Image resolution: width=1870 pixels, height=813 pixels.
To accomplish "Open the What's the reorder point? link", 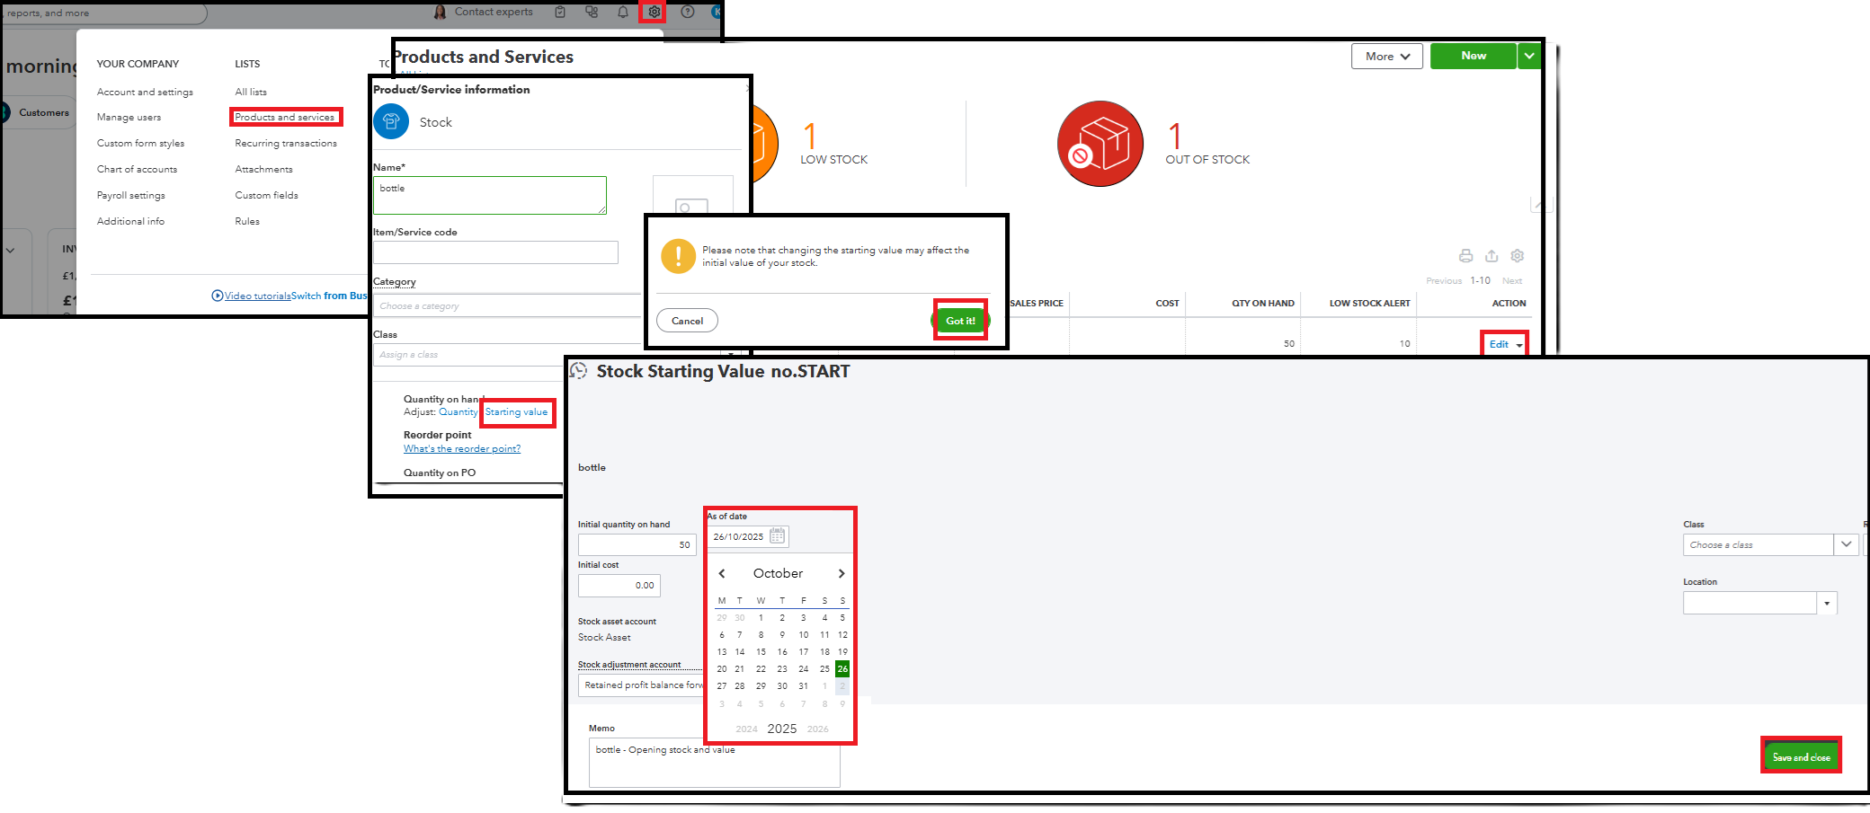I will click(x=462, y=449).
